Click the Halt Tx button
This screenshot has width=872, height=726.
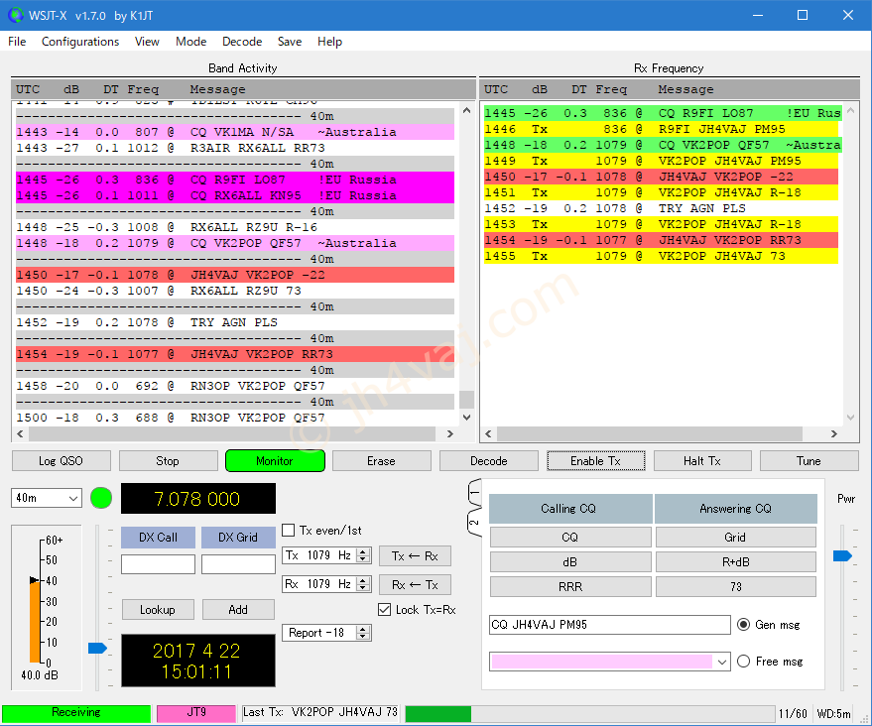pos(702,461)
